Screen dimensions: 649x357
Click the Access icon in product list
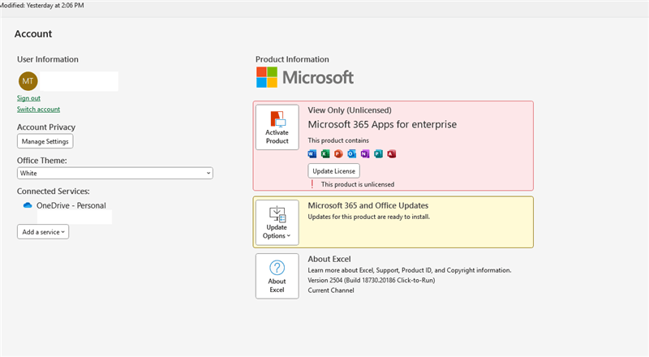391,154
